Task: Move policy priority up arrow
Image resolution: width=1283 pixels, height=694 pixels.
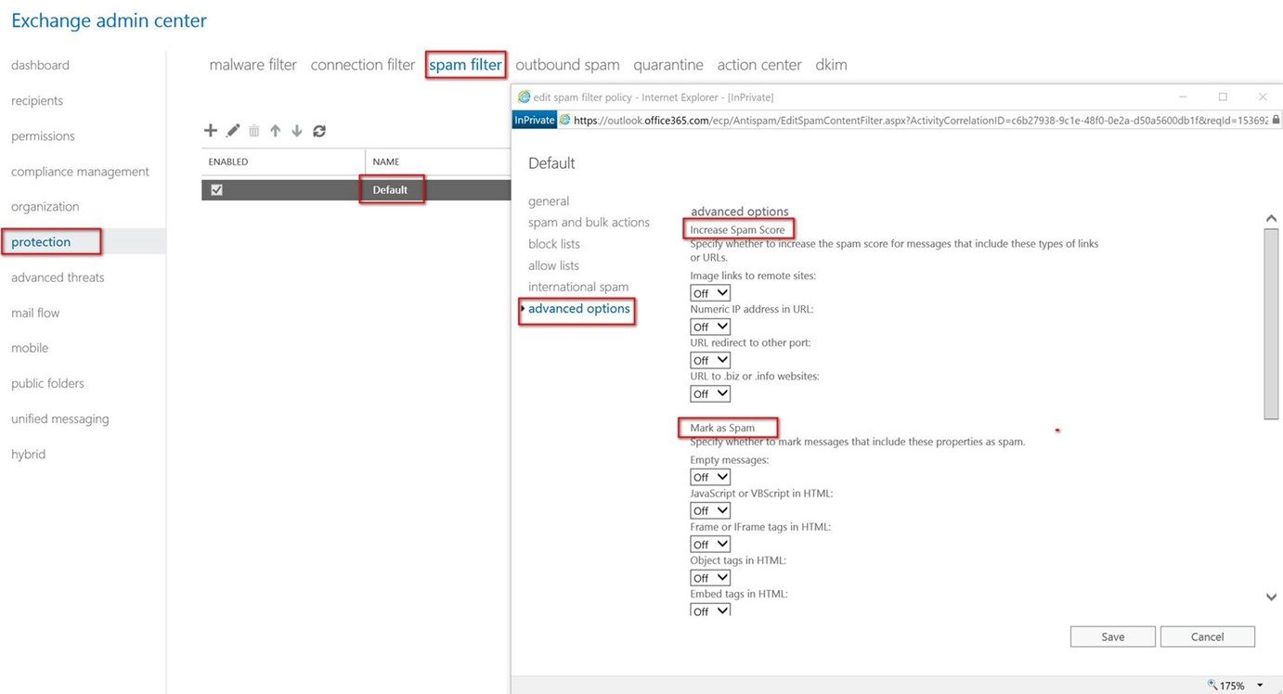Action: click(276, 131)
